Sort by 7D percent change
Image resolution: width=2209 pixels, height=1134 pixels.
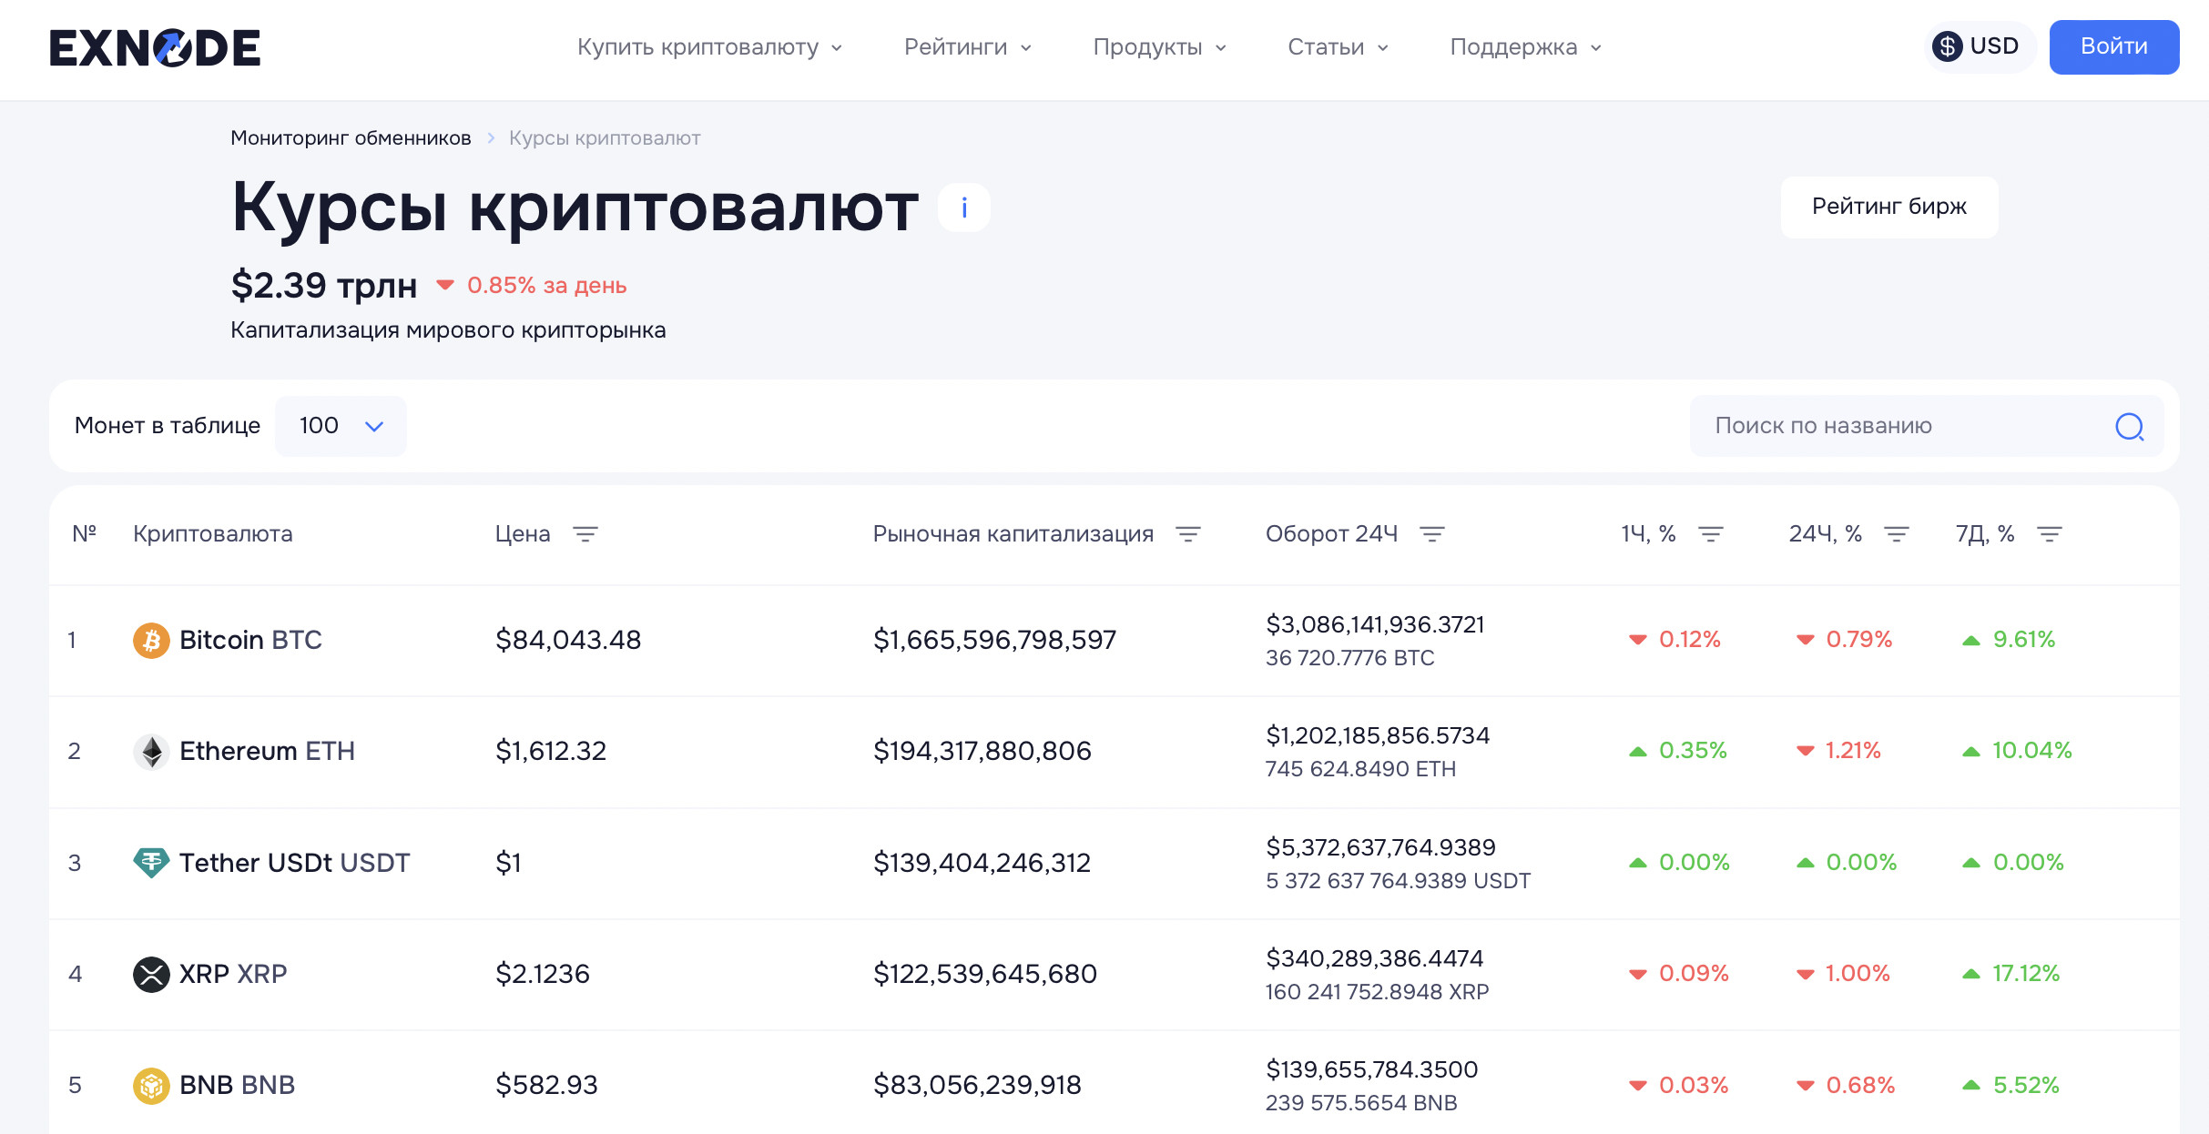point(2050,534)
